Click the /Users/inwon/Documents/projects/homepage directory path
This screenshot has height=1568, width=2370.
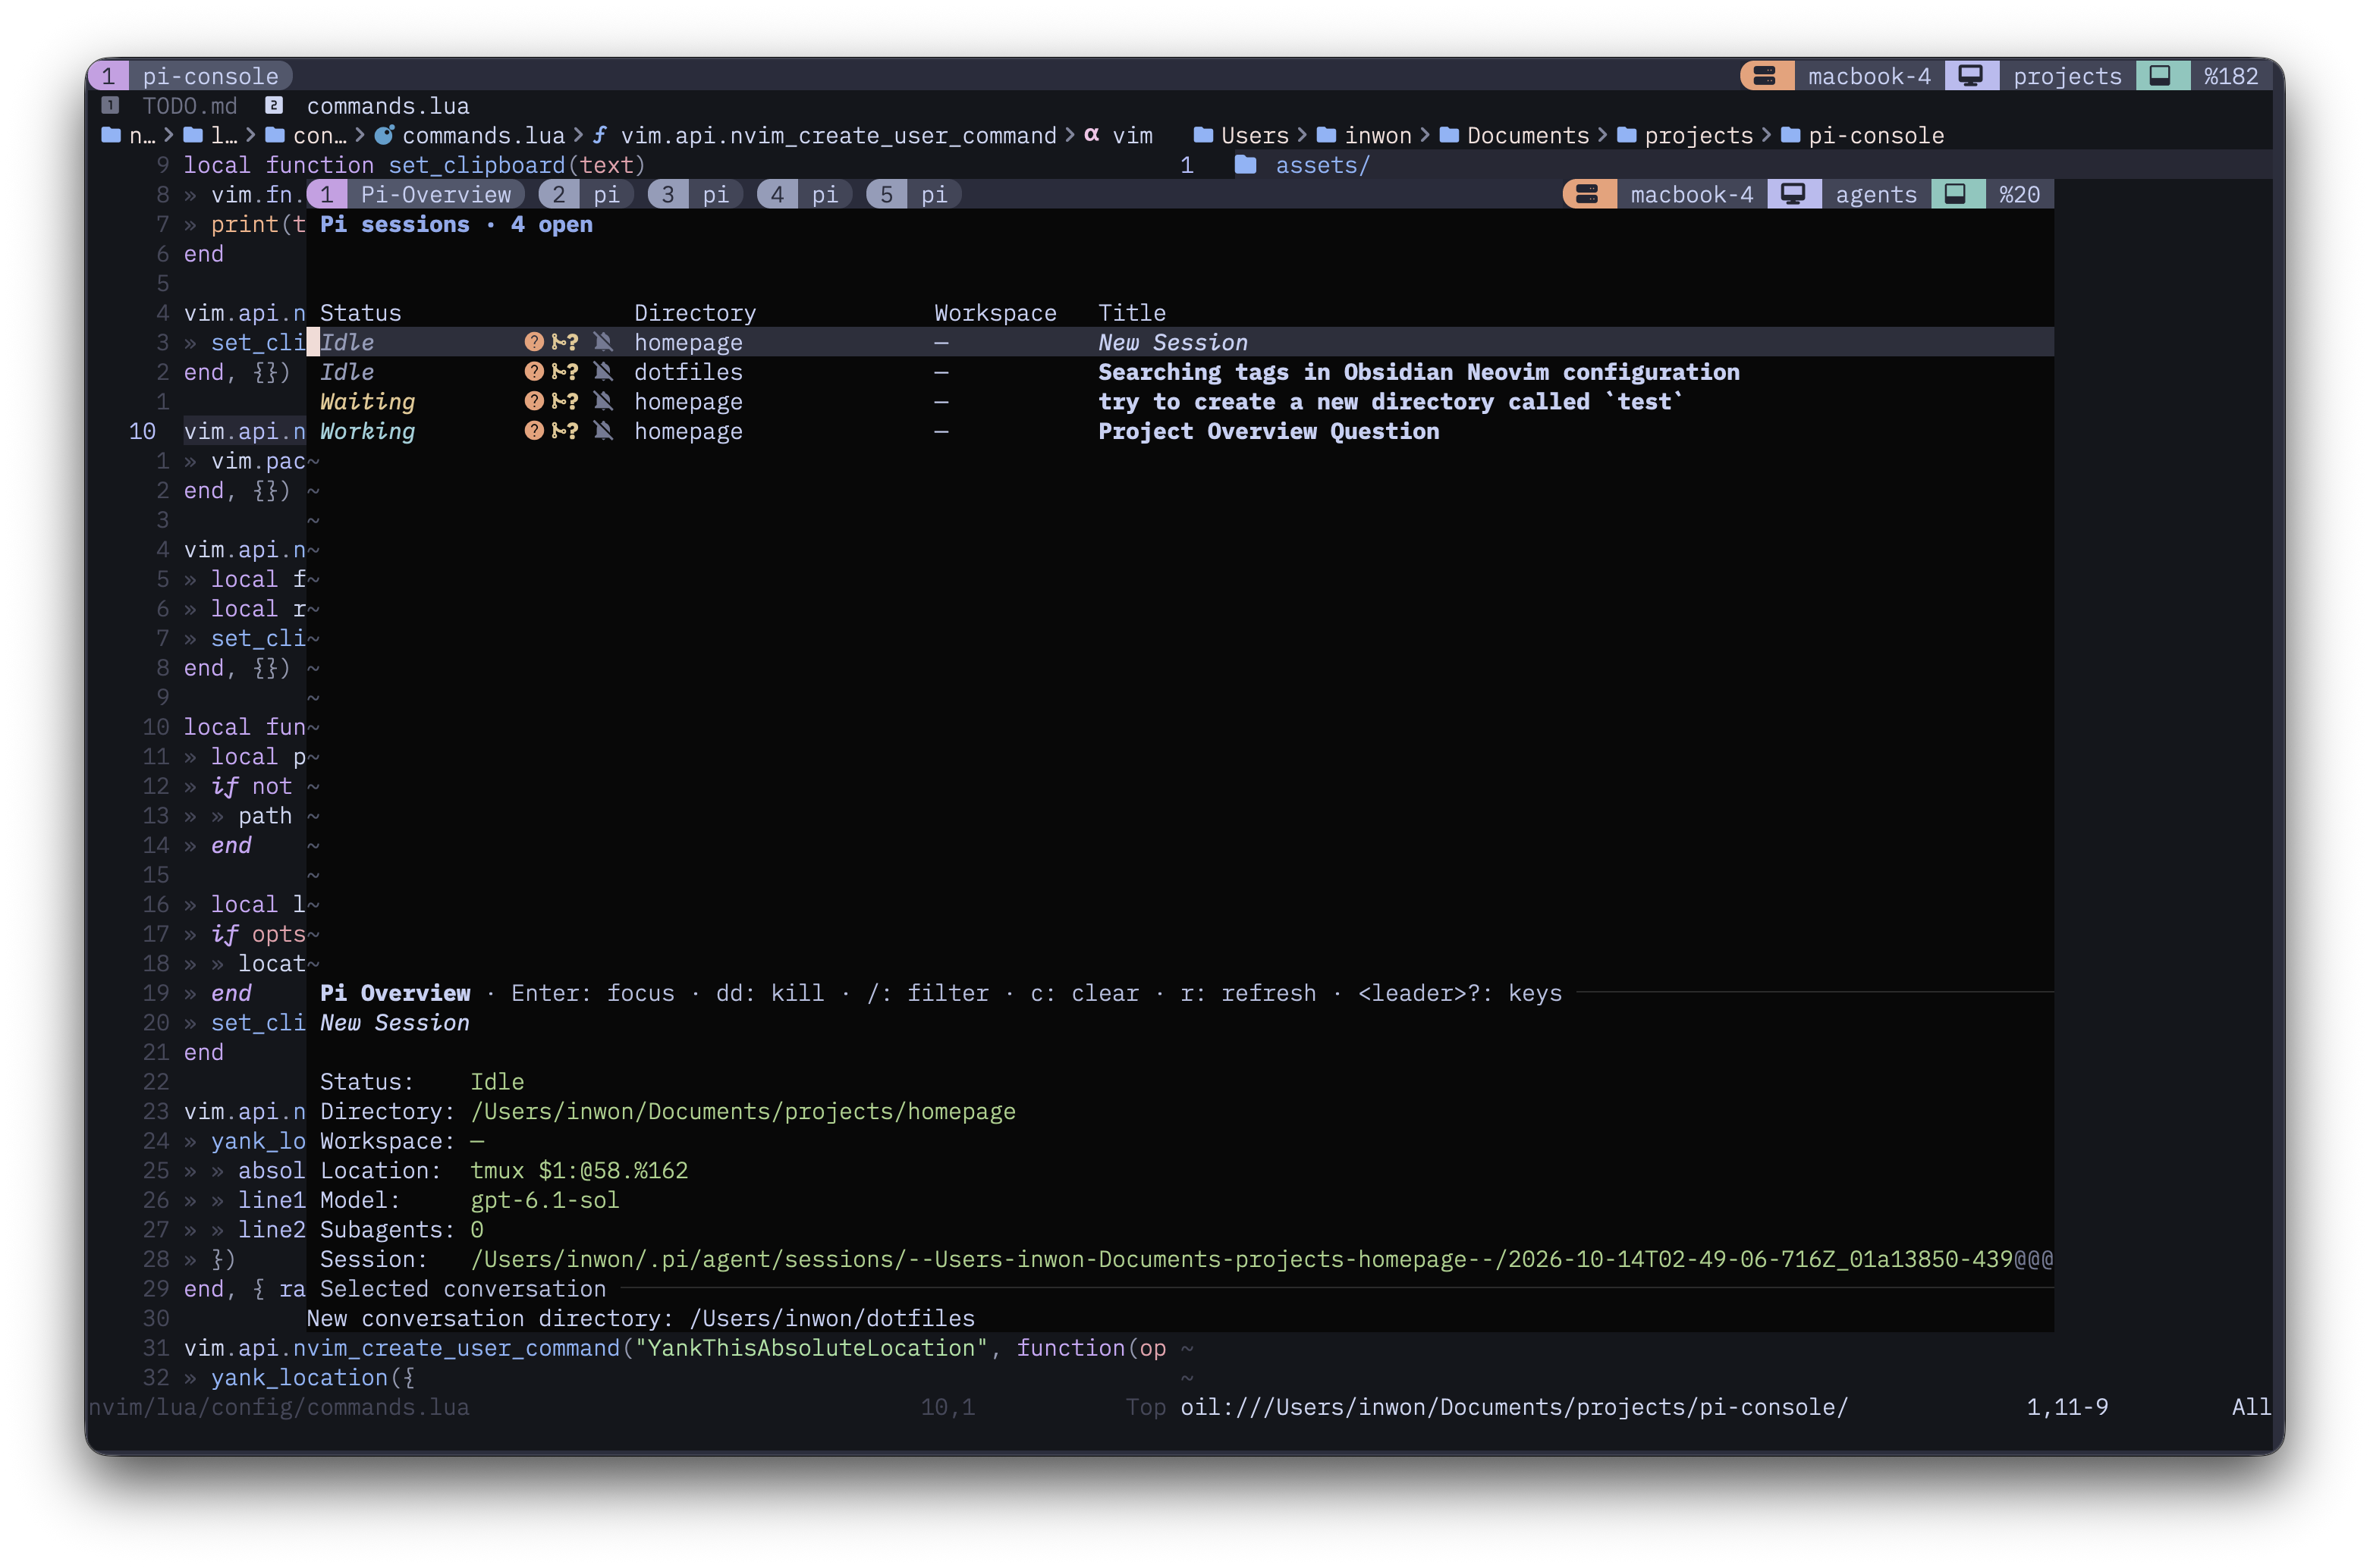(742, 1111)
